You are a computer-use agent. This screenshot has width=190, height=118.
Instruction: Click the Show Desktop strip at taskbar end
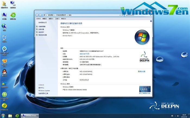[189, 116]
